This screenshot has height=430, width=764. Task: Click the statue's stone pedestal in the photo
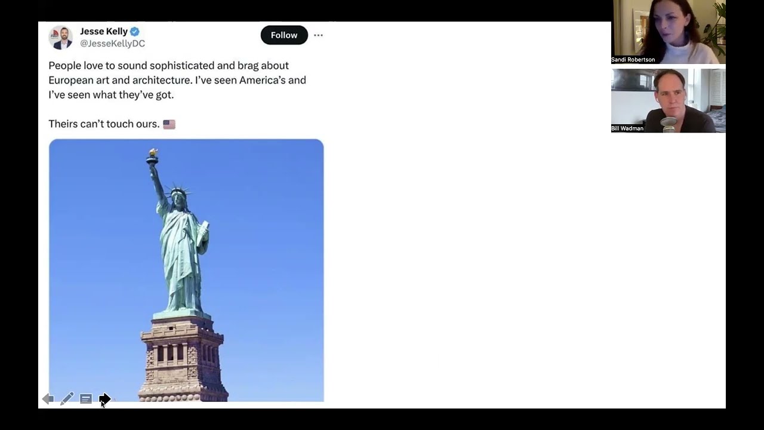pos(183,358)
